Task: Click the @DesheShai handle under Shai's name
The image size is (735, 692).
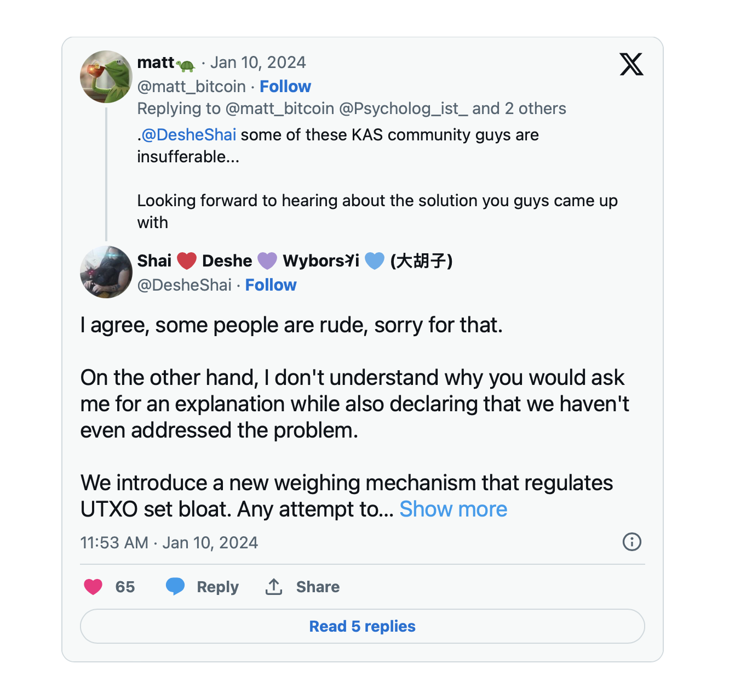Action: 184,285
